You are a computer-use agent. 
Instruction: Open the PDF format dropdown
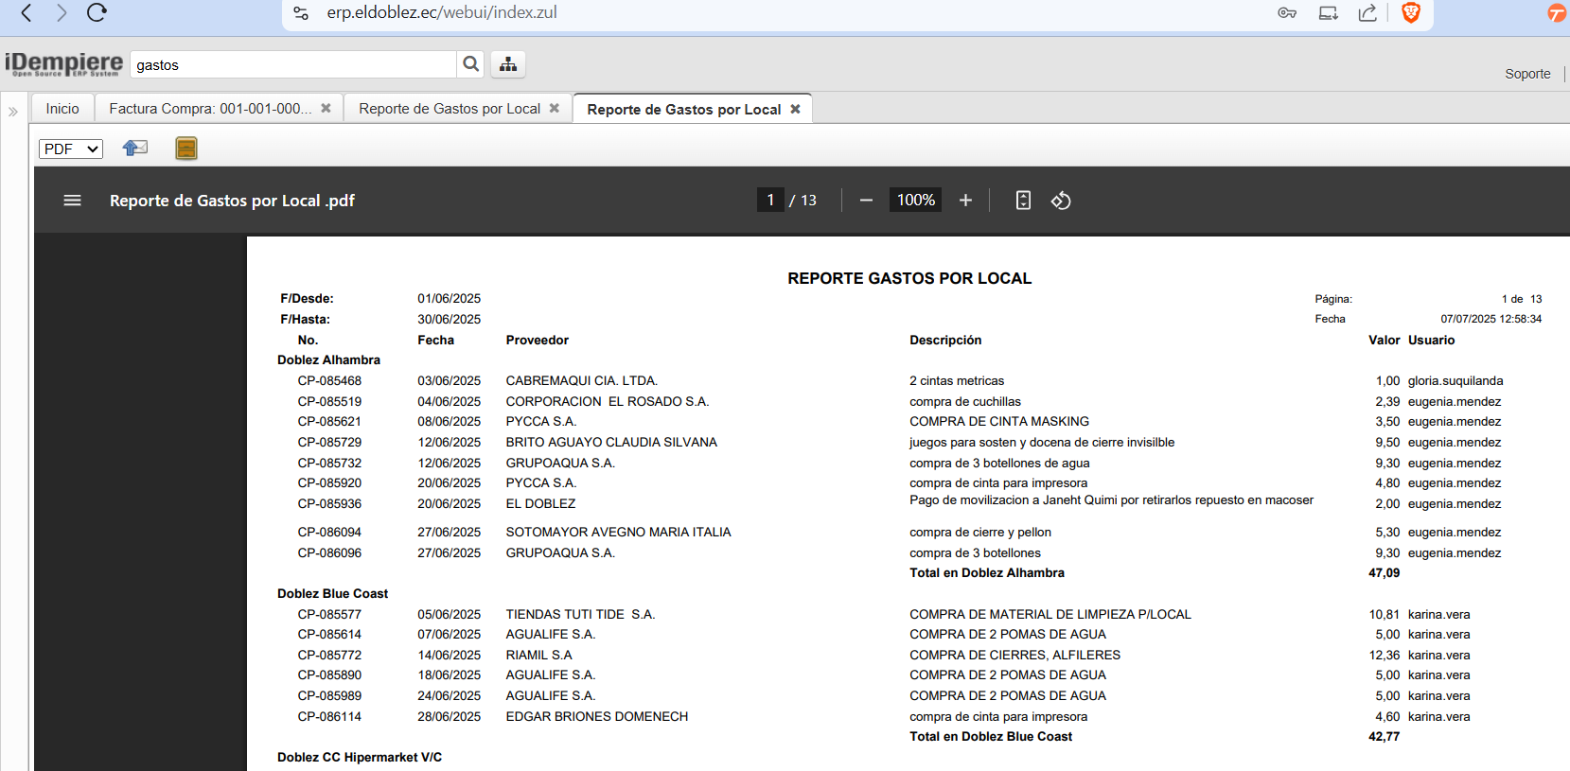(x=71, y=149)
